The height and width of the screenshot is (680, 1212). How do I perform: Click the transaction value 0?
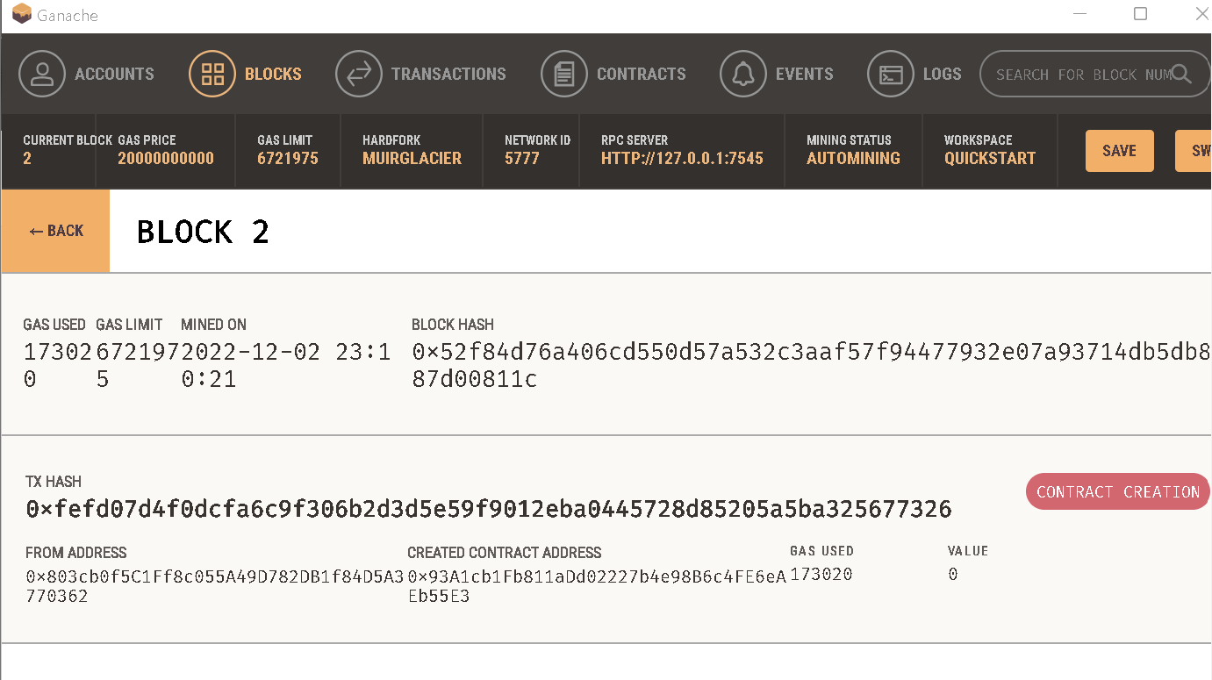pyautogui.click(x=953, y=575)
